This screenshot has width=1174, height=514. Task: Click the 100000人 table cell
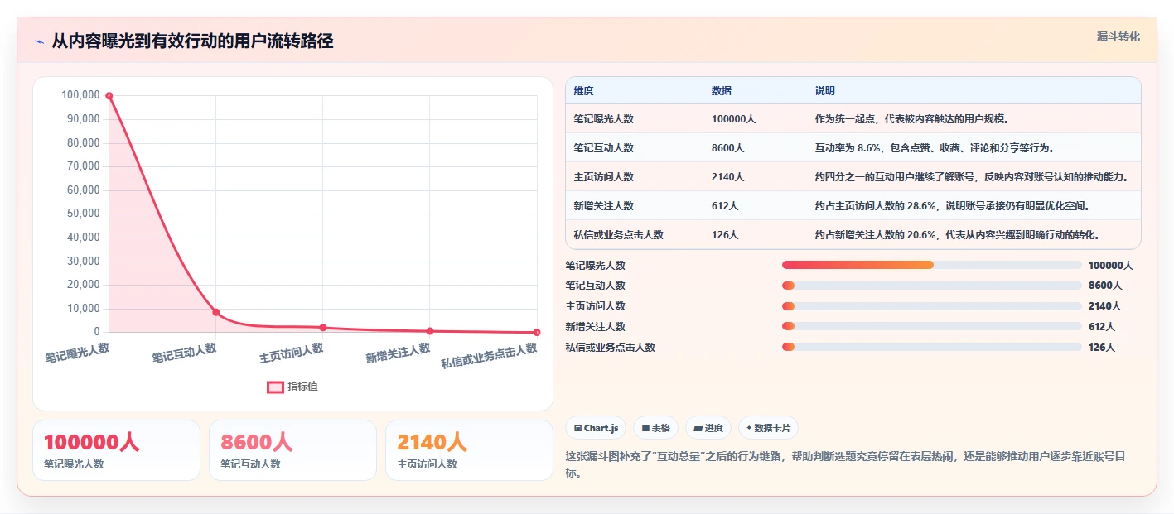tap(733, 119)
